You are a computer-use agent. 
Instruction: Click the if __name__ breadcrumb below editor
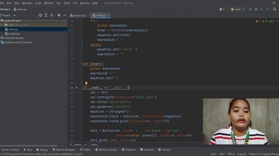pos(85,145)
